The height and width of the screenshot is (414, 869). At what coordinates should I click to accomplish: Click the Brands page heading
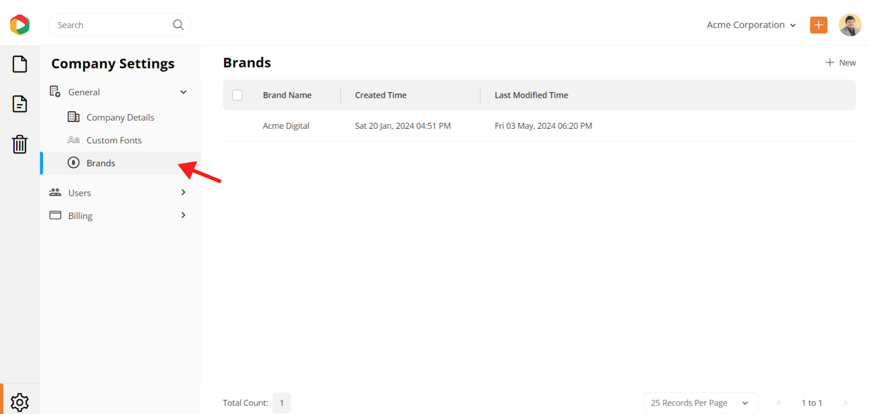click(x=247, y=62)
